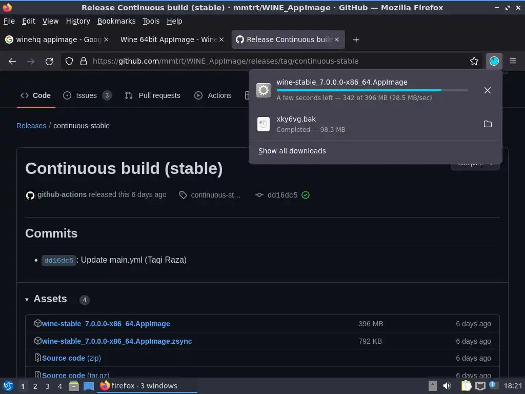The image size is (525, 394).
Task: Open the Bookmarks menu
Action: pyautogui.click(x=116, y=21)
